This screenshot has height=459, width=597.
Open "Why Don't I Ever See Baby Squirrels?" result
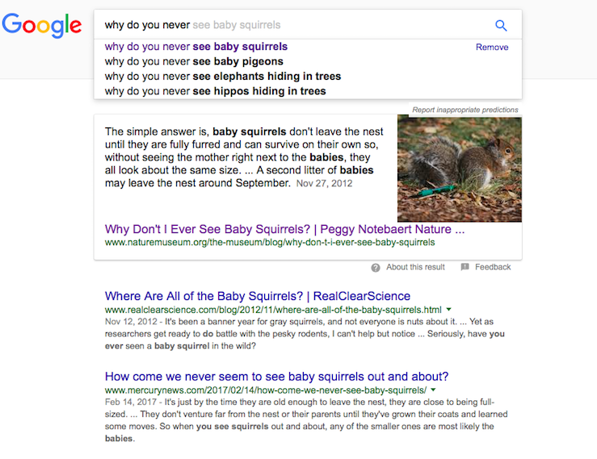(x=284, y=228)
